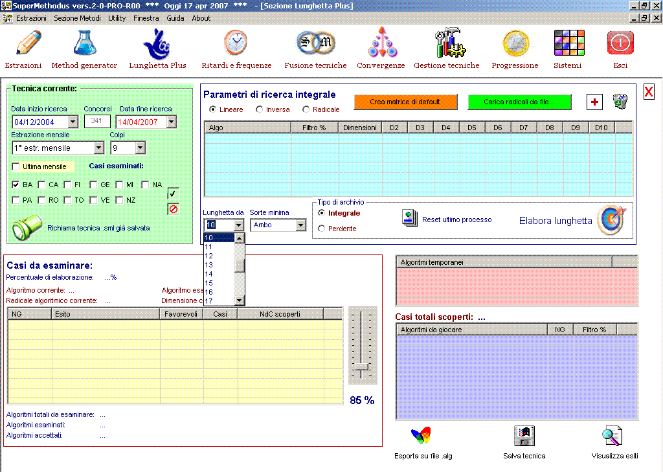Enable the CA ruota checkbox
663x472 pixels.
[41, 185]
